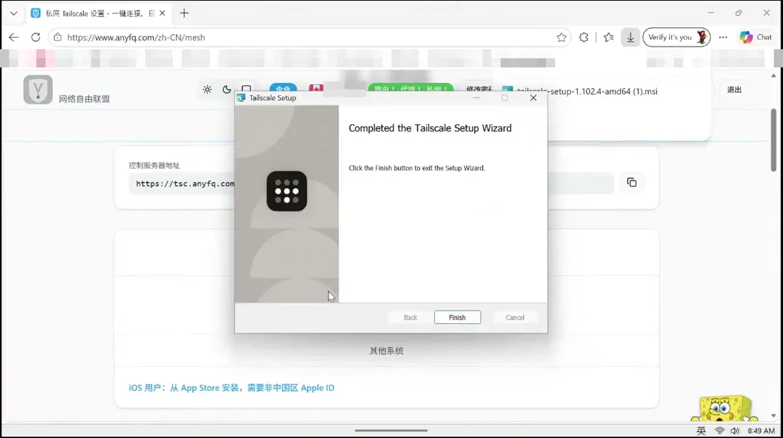View site information lock icon
This screenshot has height=438, width=783.
[58, 38]
